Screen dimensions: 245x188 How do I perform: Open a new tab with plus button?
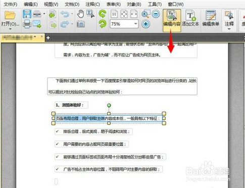coord(48,38)
